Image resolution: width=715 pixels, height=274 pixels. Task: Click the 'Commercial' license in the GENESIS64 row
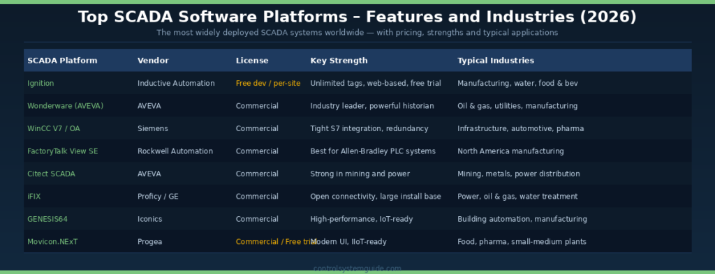(x=257, y=220)
